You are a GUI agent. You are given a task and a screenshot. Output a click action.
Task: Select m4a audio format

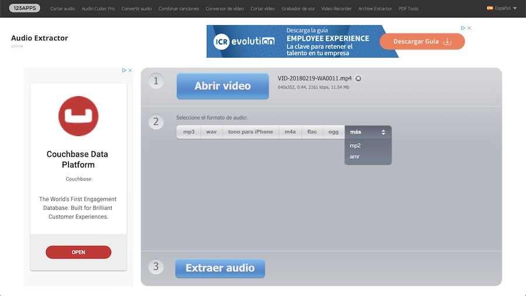(290, 132)
